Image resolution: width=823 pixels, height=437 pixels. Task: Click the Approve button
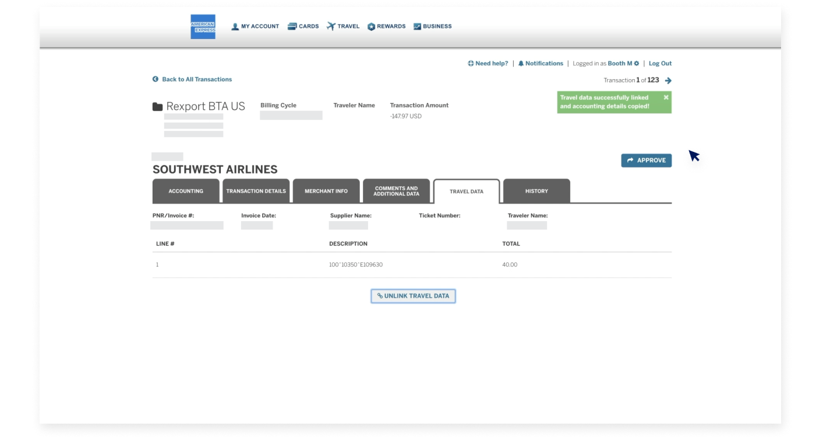point(646,160)
